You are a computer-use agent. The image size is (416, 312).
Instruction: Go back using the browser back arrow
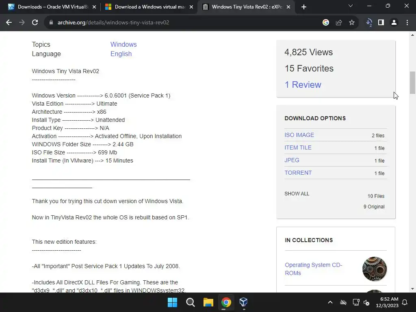pos(9,23)
